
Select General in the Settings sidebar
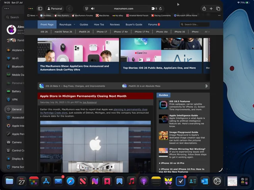pyautogui.click(x=15, y=109)
